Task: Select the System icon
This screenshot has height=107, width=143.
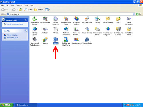Action: [x=55, y=40]
